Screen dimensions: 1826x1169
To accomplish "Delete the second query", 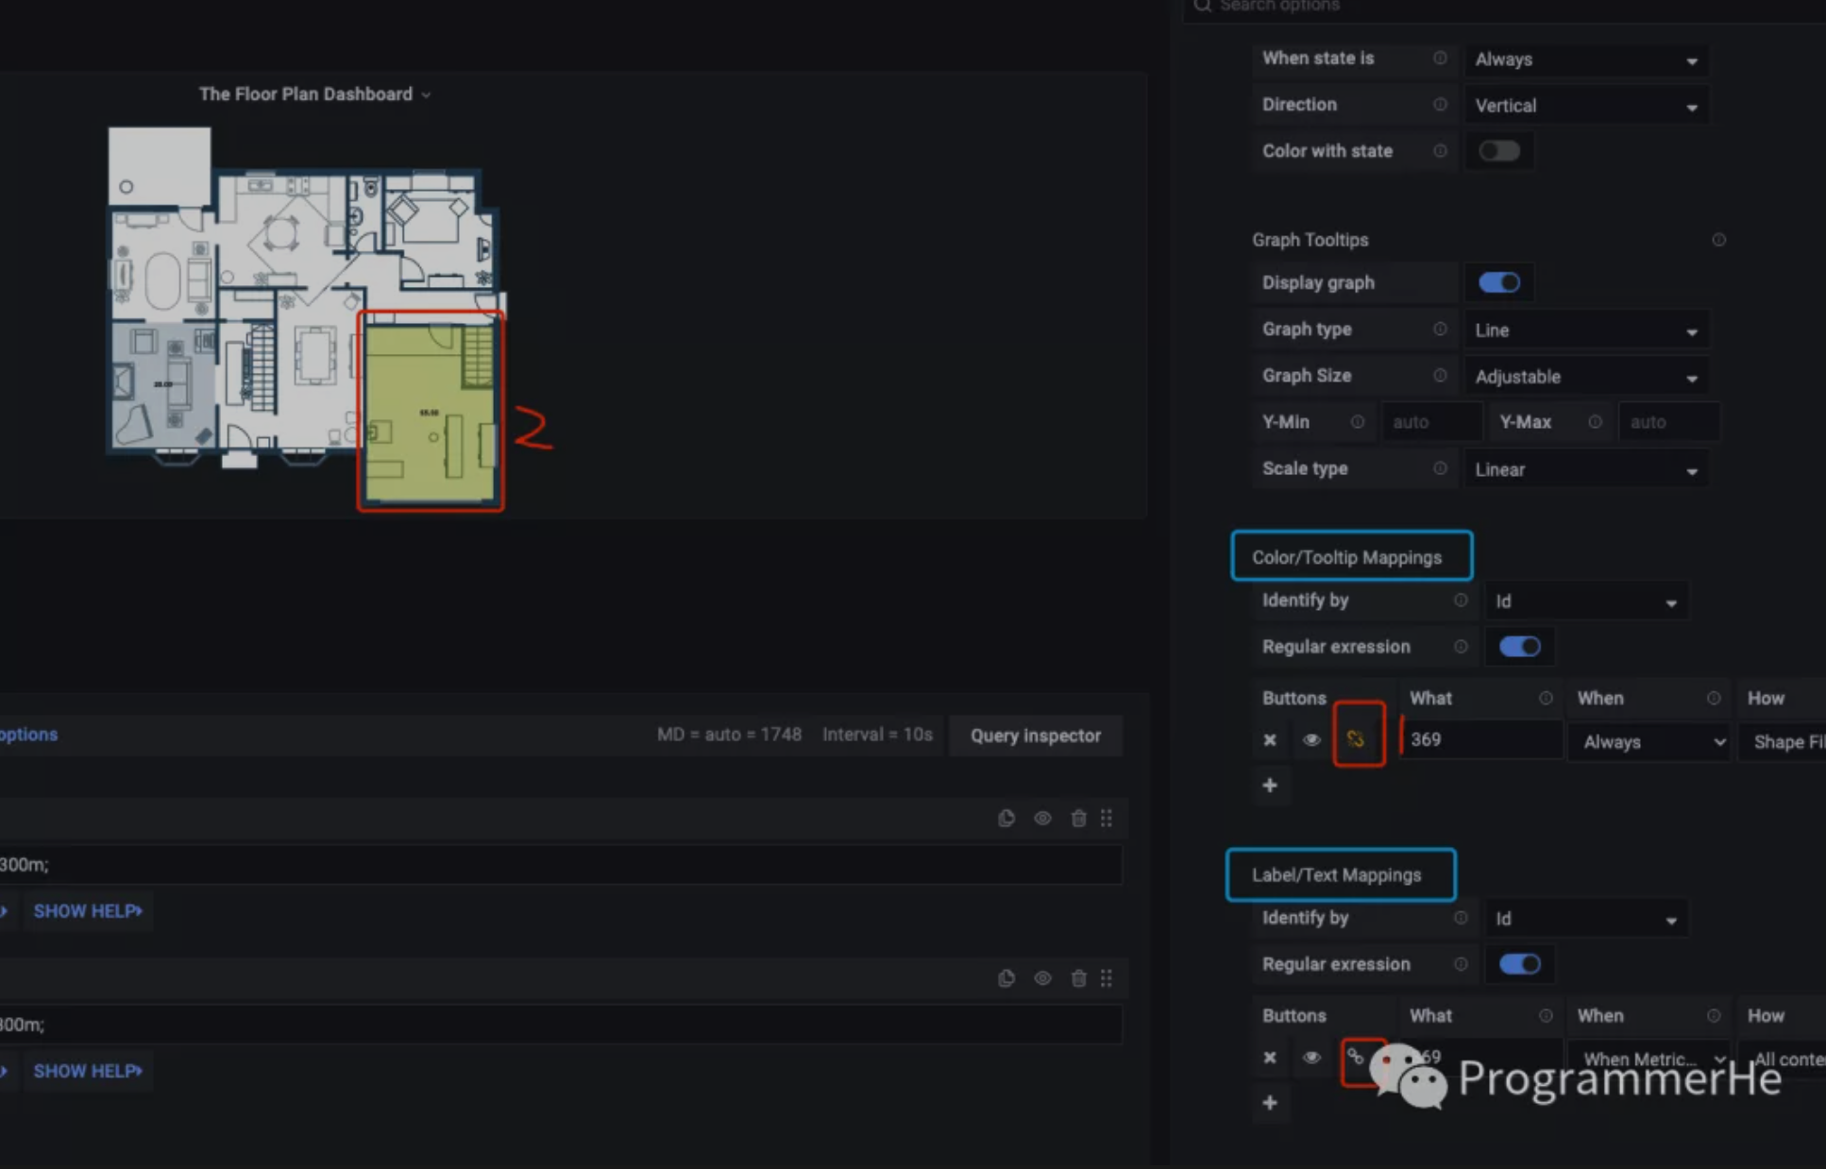I will (x=1078, y=978).
